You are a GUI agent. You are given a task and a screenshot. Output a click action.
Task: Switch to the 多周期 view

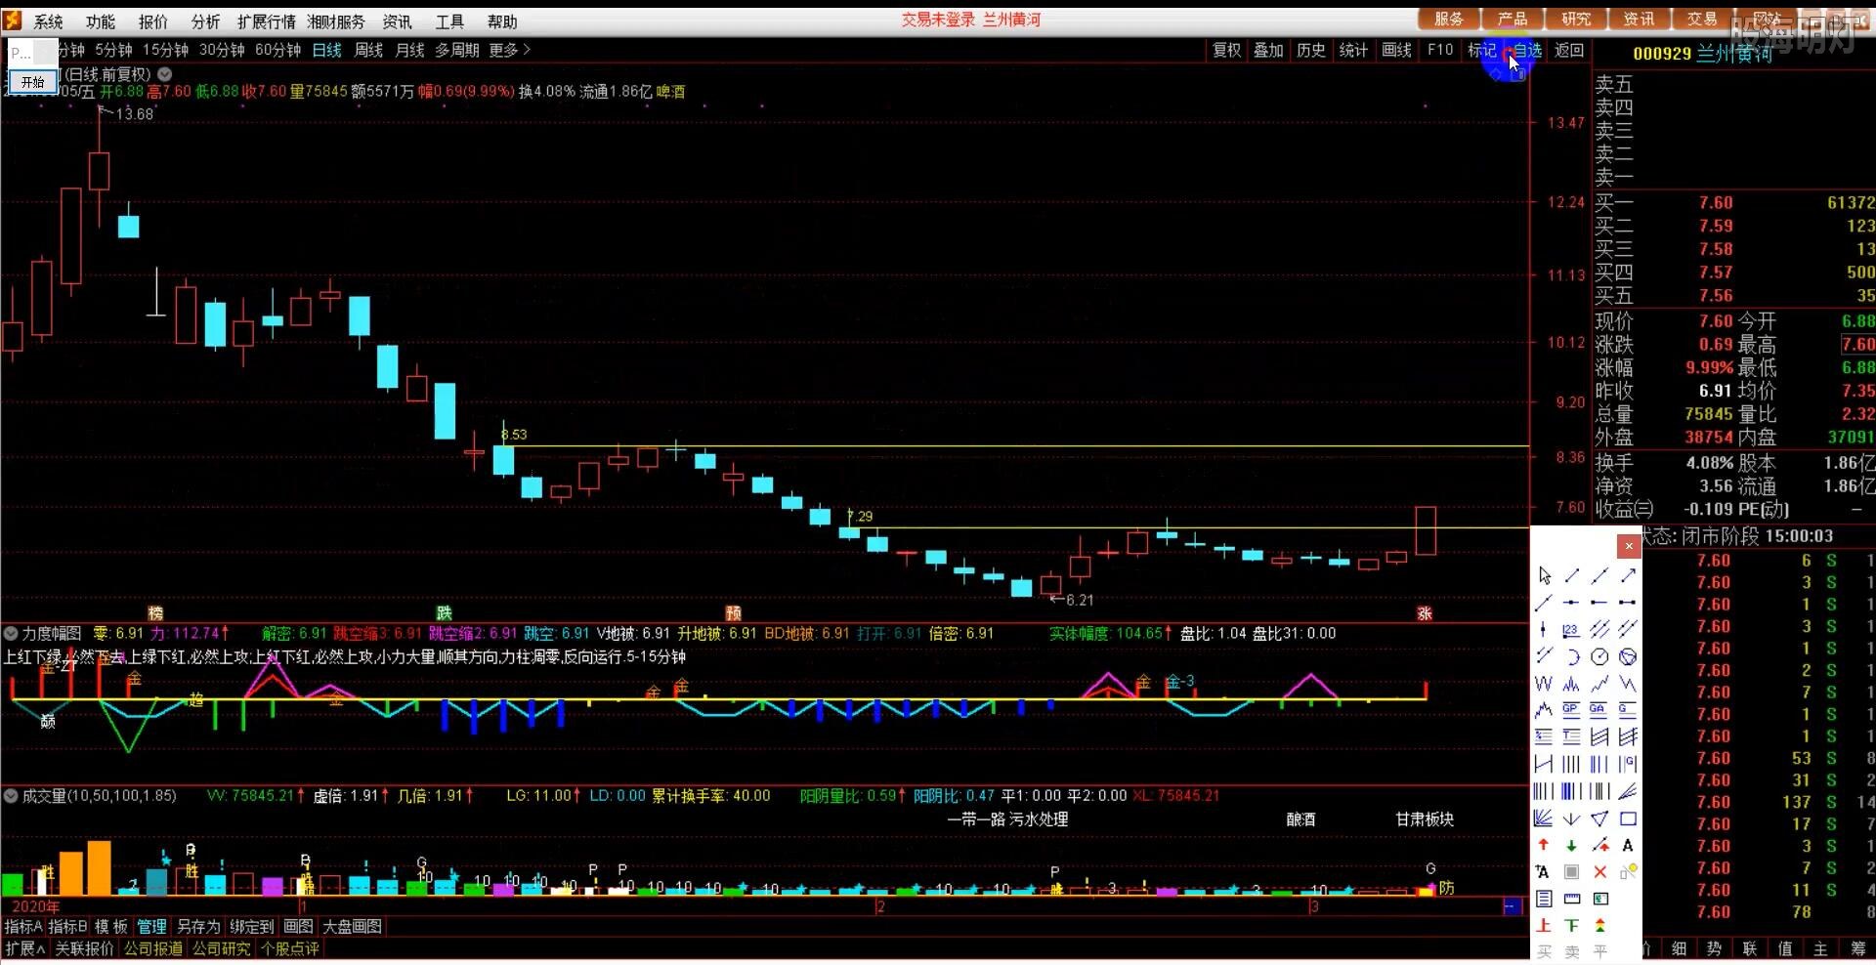457,50
